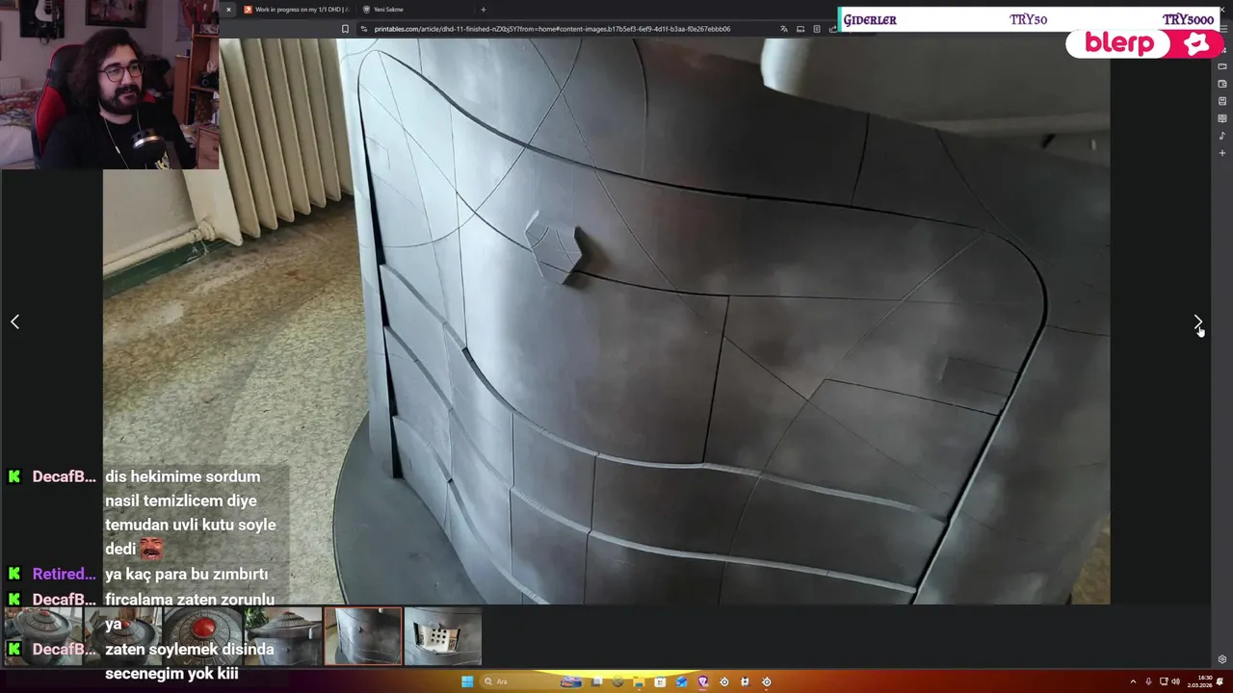Open reader mode icon in address bar
Screen dimensions: 1233x693
tap(817, 29)
